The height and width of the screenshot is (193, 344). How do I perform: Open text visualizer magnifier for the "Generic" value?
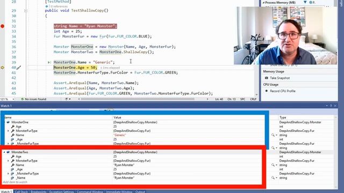[273, 135]
